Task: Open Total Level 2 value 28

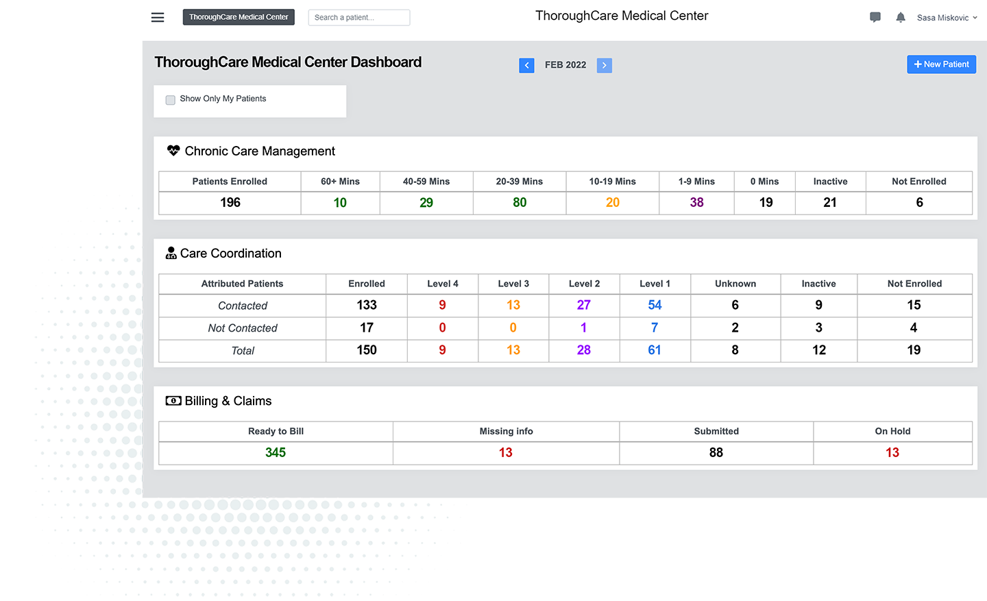Action: tap(583, 350)
